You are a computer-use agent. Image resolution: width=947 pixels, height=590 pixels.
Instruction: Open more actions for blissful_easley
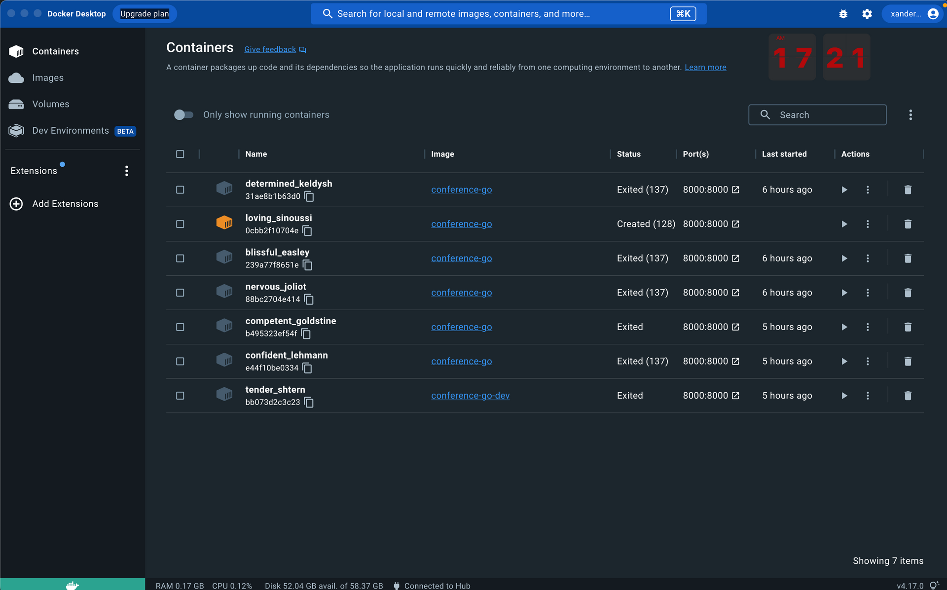pos(868,258)
